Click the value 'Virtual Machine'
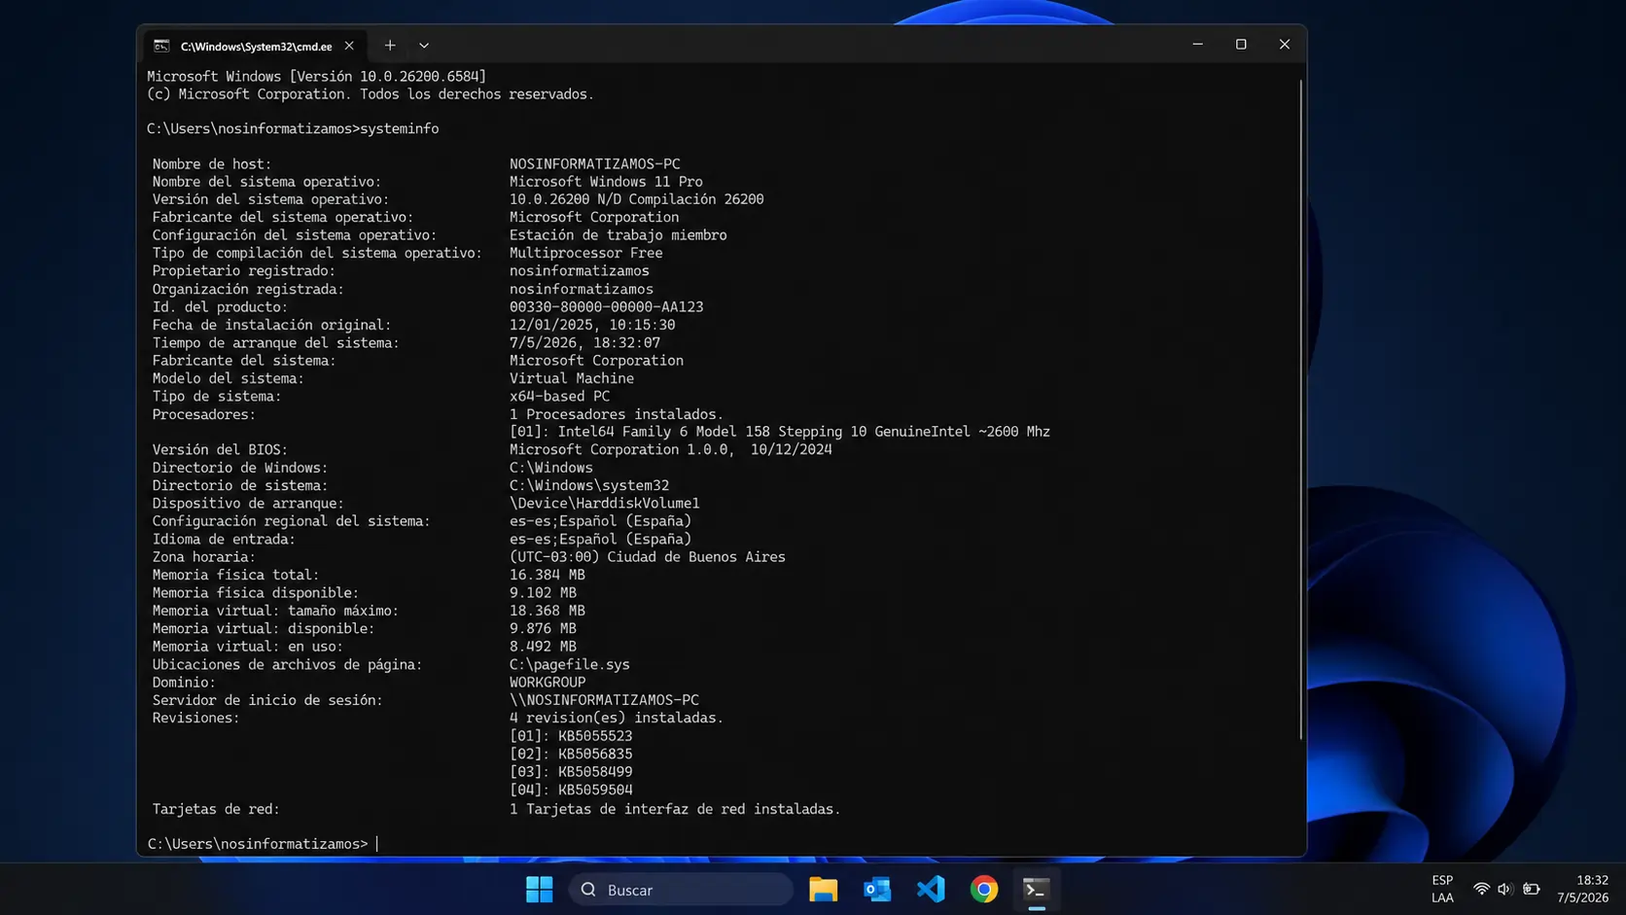Screen dimensions: 1626x915 [x=572, y=378]
